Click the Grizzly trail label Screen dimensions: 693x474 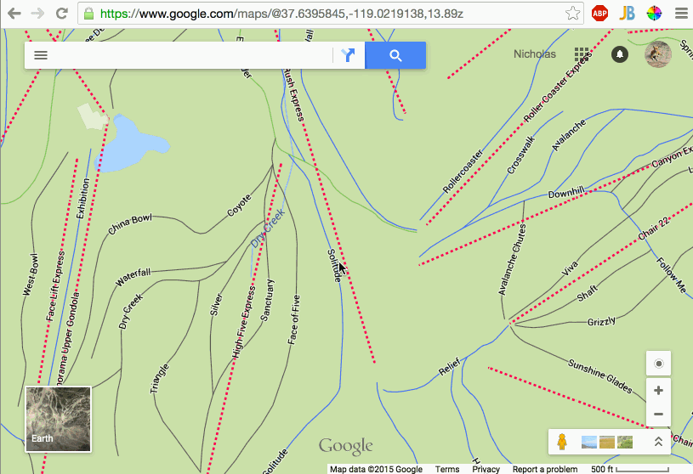coord(601,321)
